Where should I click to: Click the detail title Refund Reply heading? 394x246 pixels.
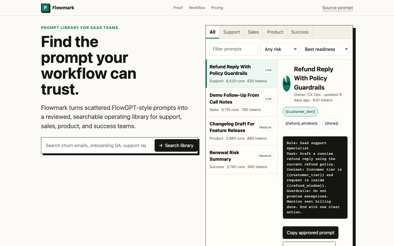pyautogui.click(x=314, y=78)
